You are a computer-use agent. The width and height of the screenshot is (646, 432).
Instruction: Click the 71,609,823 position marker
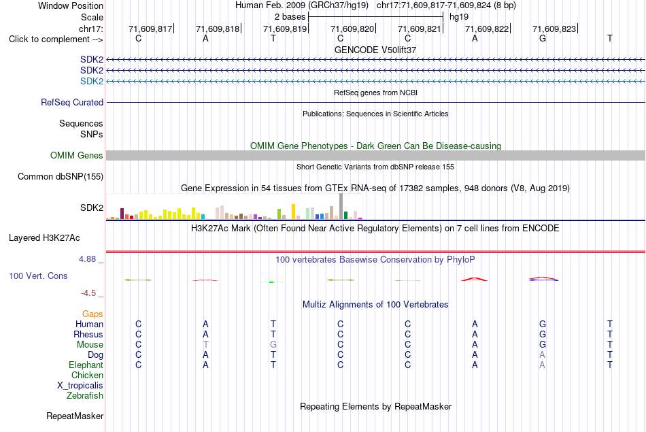tap(554, 29)
